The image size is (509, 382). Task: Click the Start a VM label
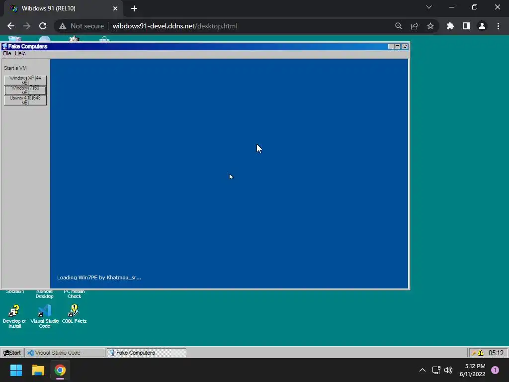click(x=15, y=68)
